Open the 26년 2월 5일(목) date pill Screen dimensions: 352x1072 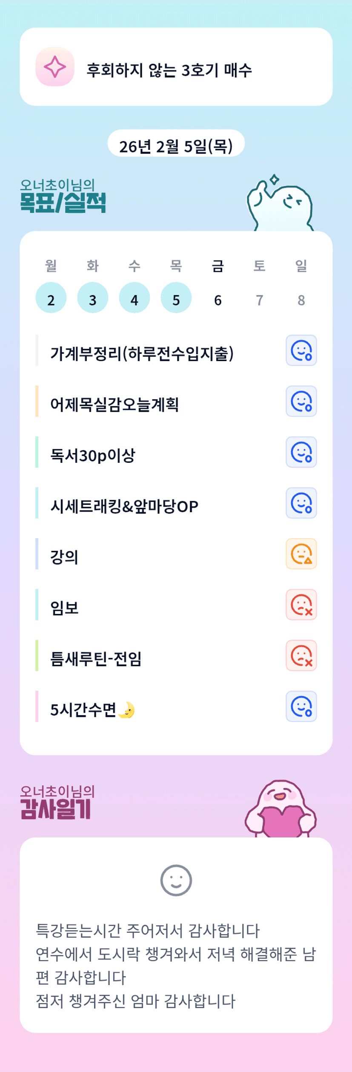click(176, 146)
